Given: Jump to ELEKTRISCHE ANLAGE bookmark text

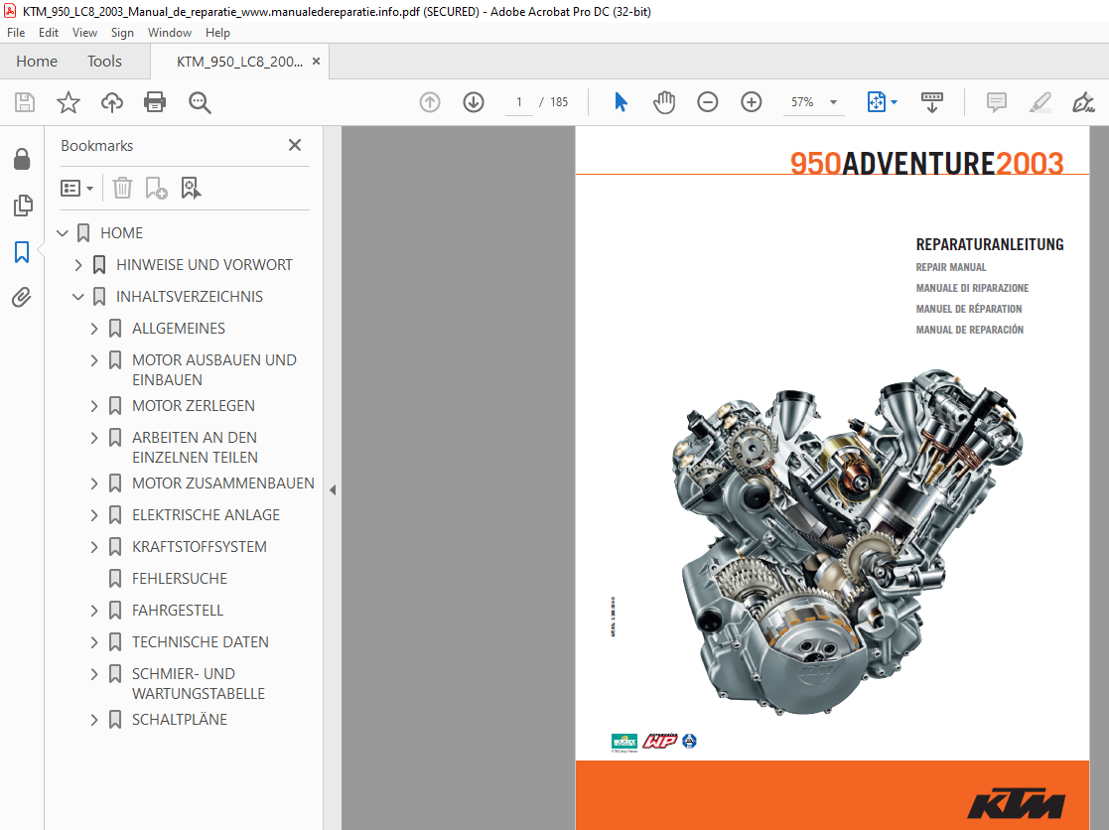Looking at the screenshot, I should click(x=206, y=515).
